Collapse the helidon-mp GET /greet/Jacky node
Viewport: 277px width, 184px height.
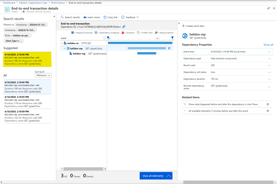(x=65, y=48)
